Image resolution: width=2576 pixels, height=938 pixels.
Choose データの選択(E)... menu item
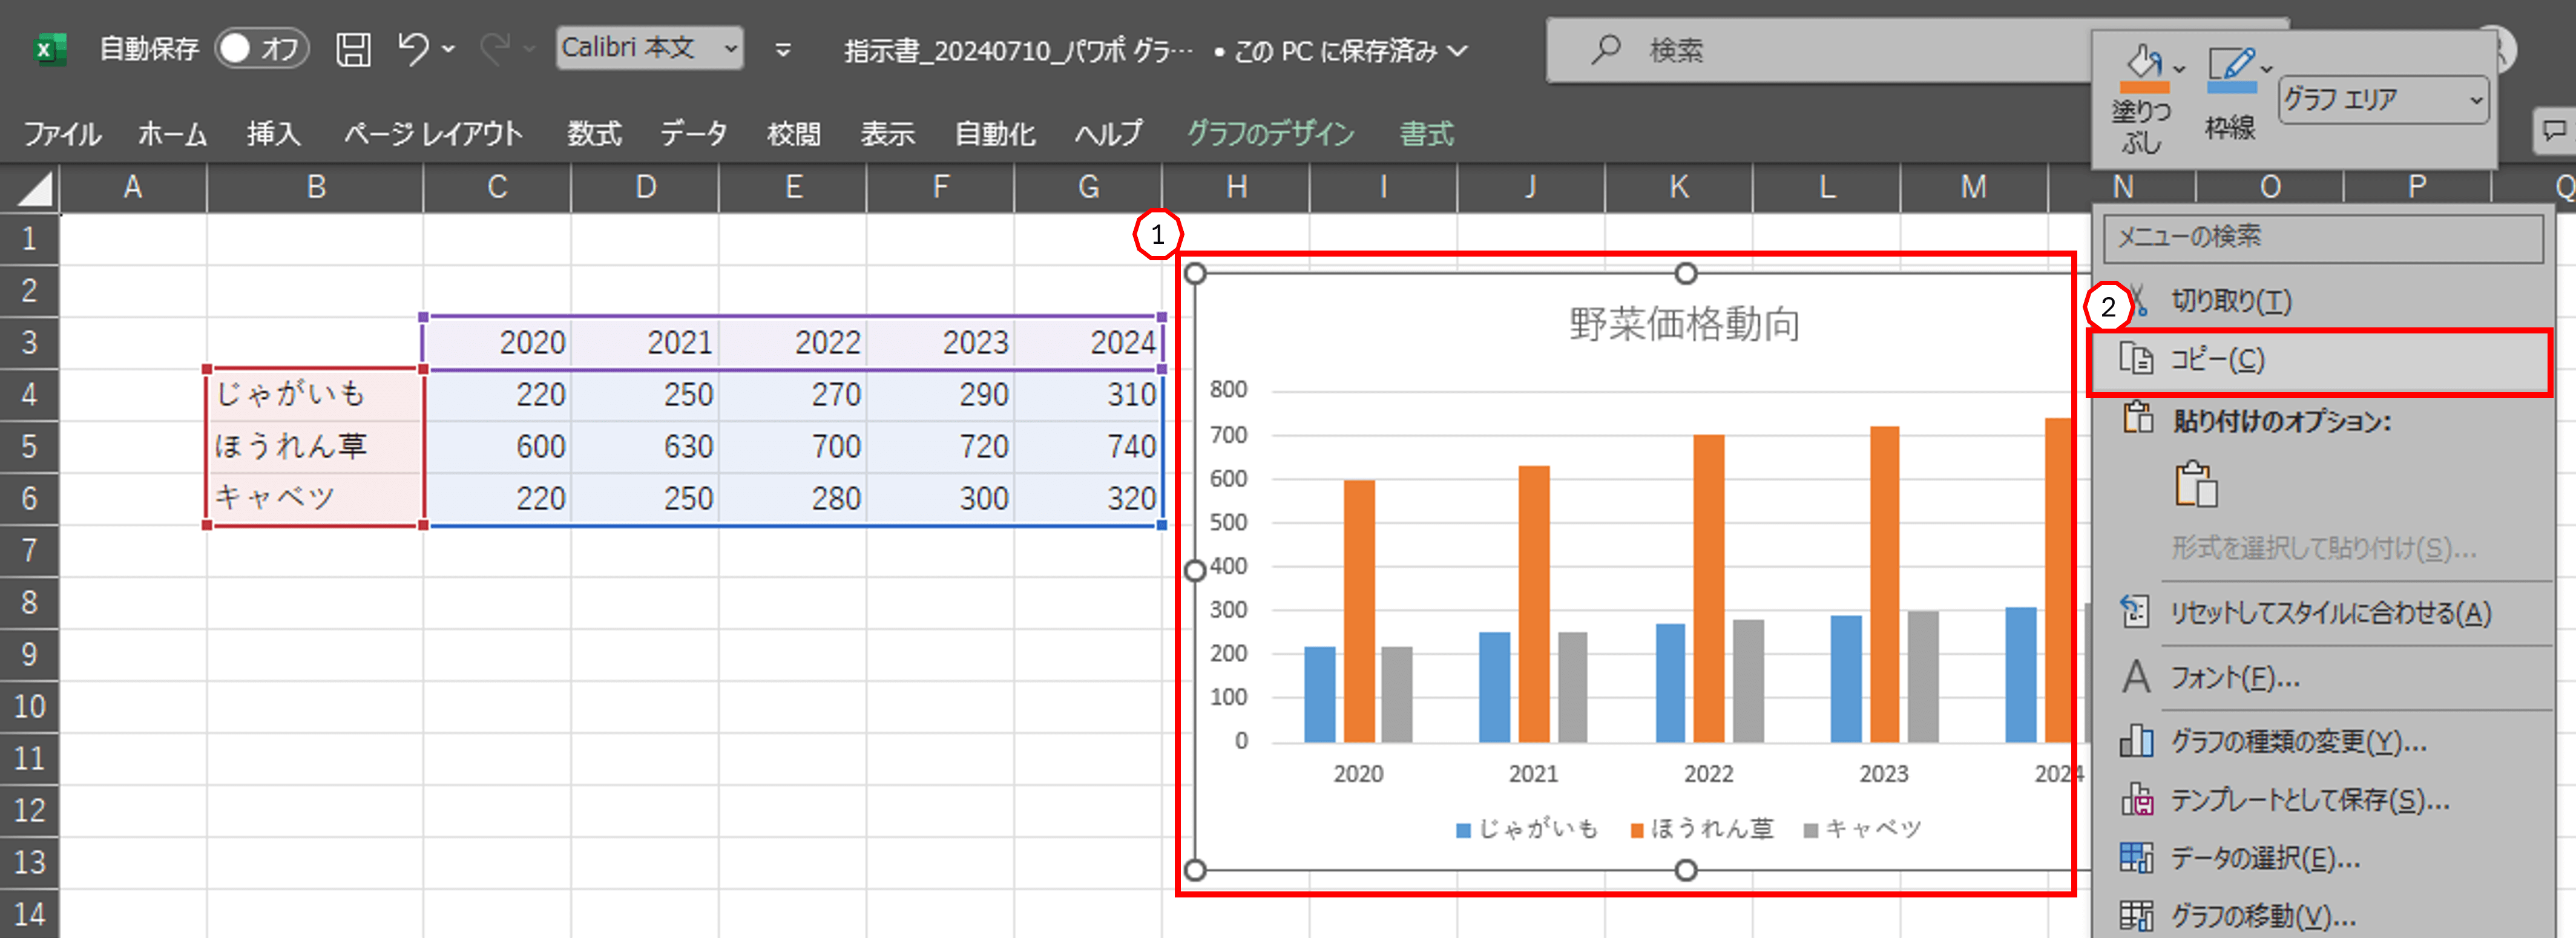pos(2323,857)
